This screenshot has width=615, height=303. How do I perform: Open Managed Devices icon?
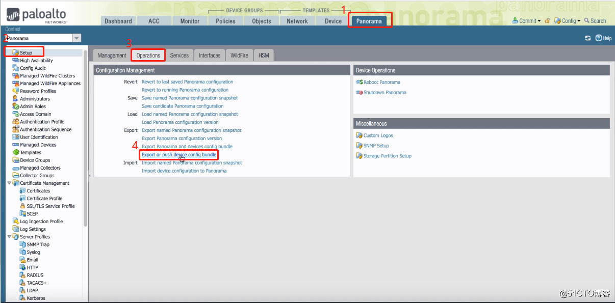[x=16, y=145]
